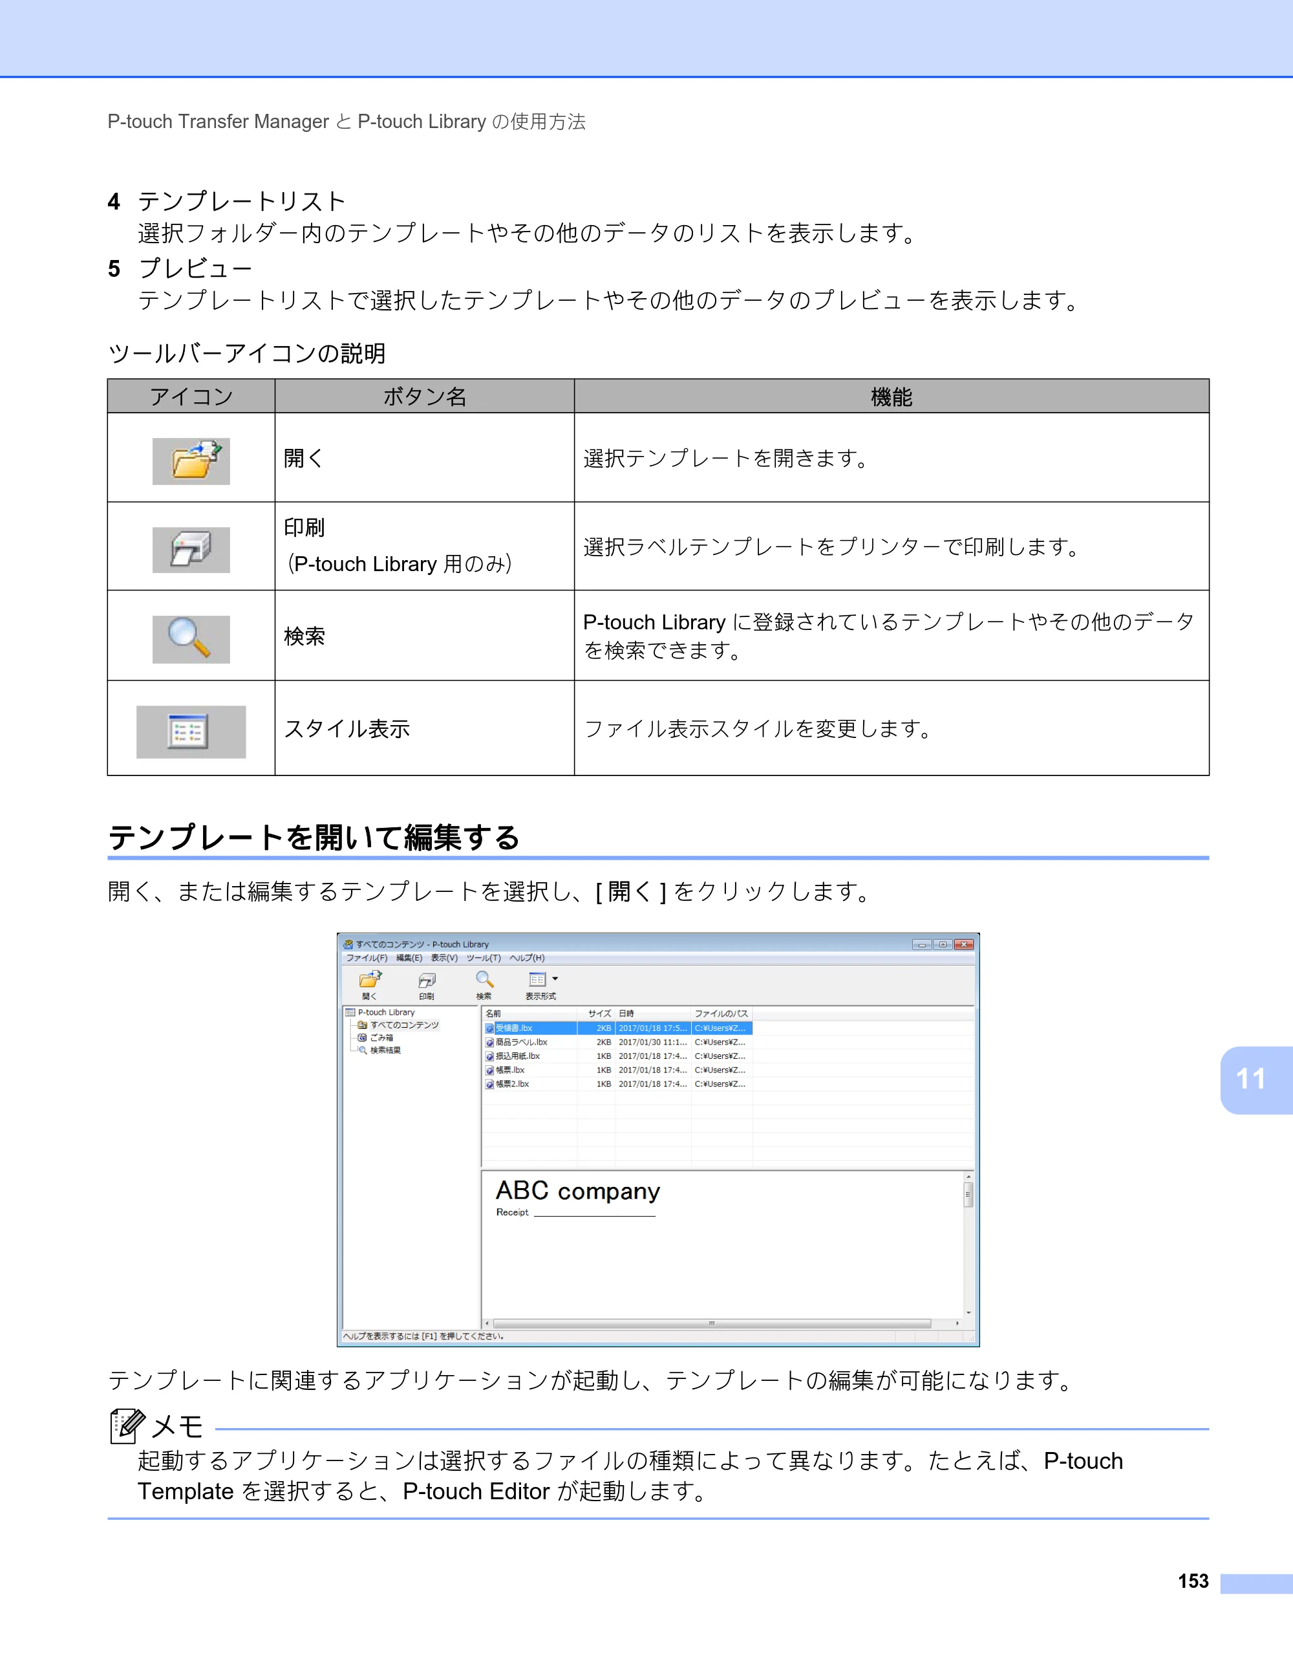Maximize the P-touch Library window
The height and width of the screenshot is (1670, 1293).
943,944
